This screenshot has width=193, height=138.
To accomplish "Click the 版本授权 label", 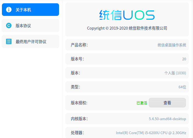I will click(x=79, y=103).
